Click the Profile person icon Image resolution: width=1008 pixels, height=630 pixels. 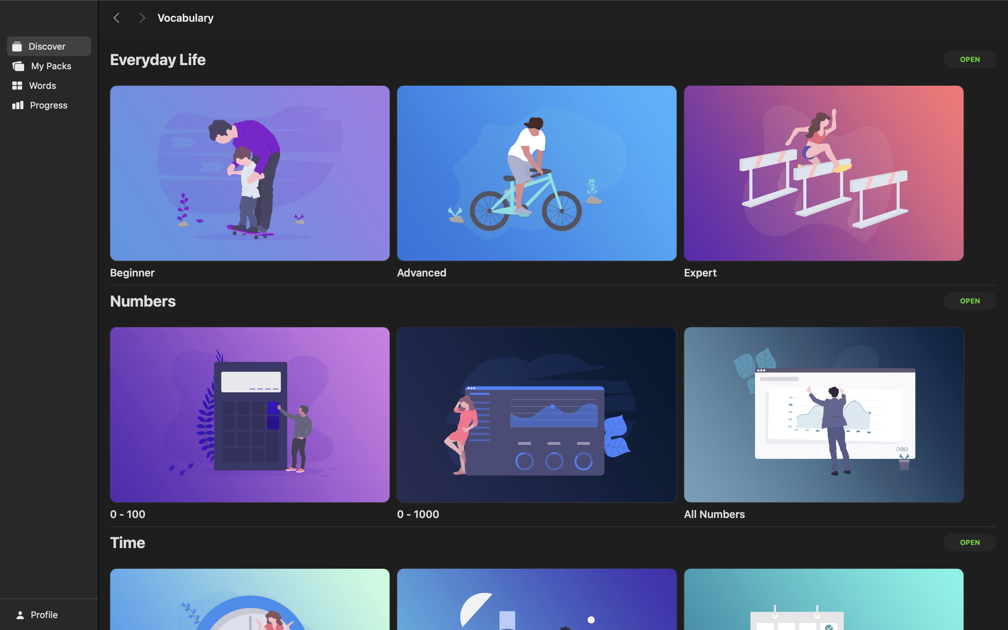click(20, 615)
